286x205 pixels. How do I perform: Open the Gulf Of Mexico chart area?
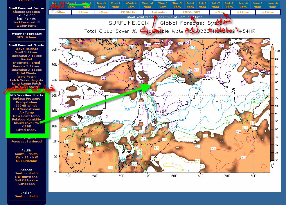click(x=26, y=180)
